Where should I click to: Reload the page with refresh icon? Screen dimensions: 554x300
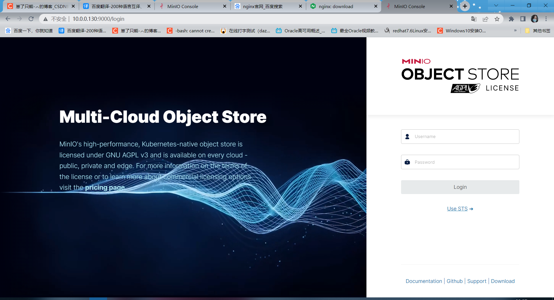(x=31, y=19)
